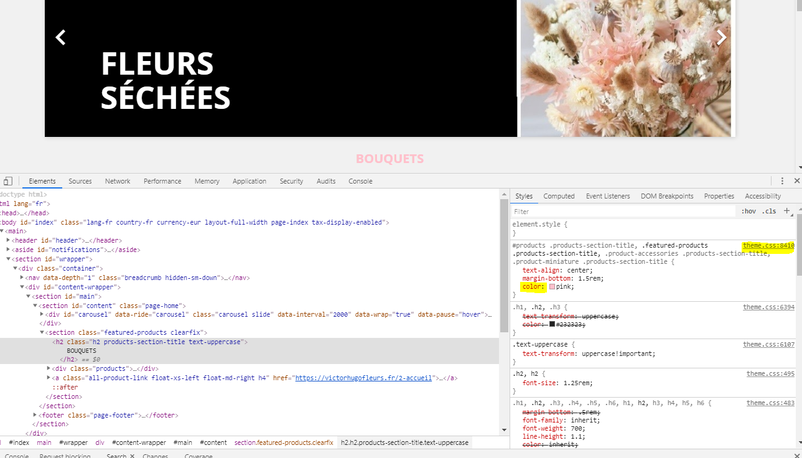Open the pink color swatch picker

(x=552, y=287)
